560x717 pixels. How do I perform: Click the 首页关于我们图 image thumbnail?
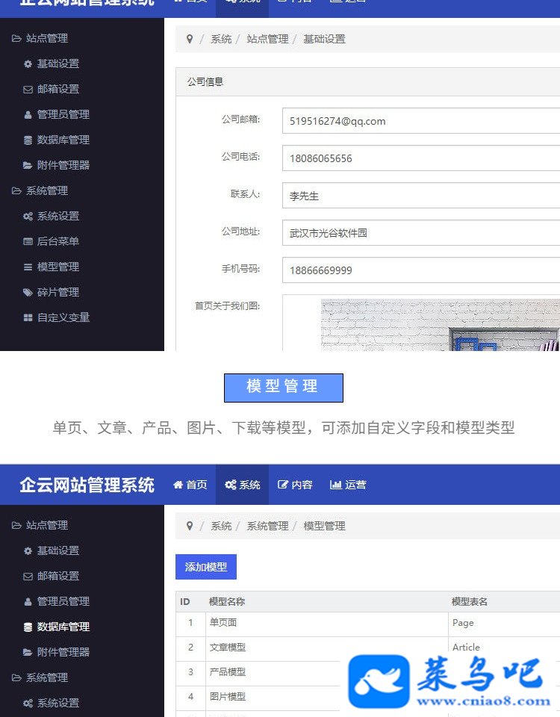tap(441, 325)
